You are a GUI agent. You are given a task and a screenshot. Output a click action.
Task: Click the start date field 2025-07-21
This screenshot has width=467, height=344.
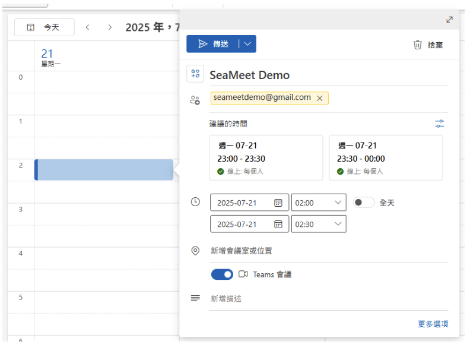249,203
